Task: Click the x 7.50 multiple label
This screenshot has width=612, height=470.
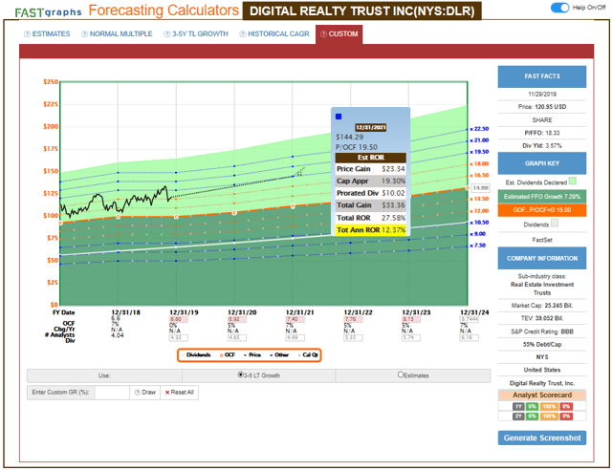Action: (x=478, y=246)
